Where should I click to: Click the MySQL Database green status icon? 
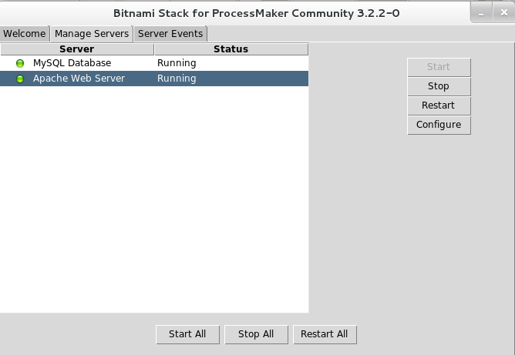20,63
